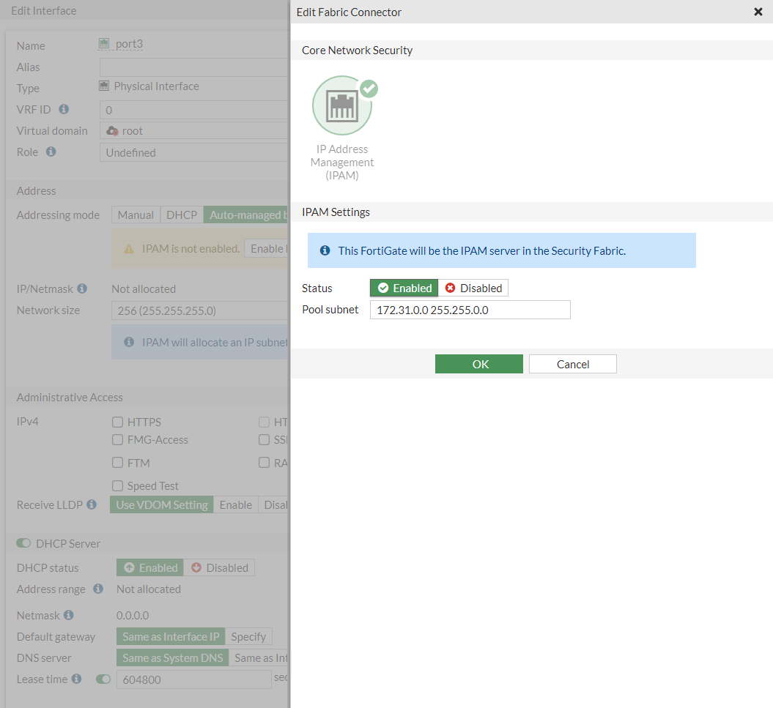This screenshot has height=708, width=773.
Task: Select Enable for Receive LLDP
Action: point(236,505)
